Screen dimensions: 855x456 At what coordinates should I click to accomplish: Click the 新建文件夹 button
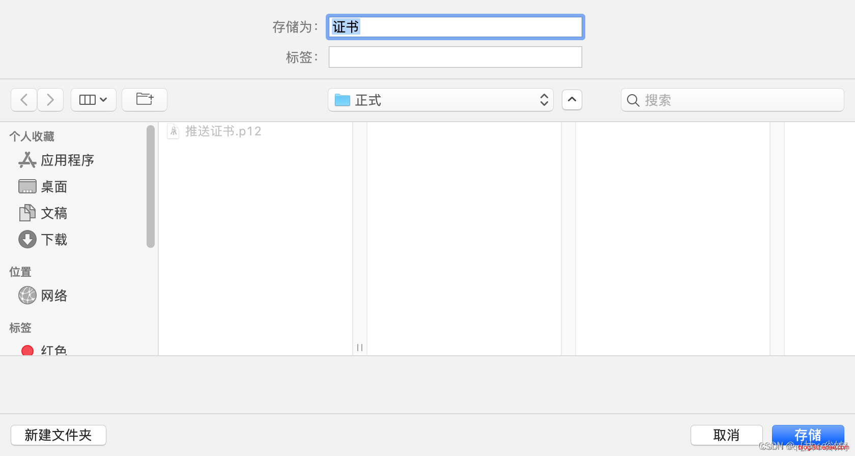59,435
